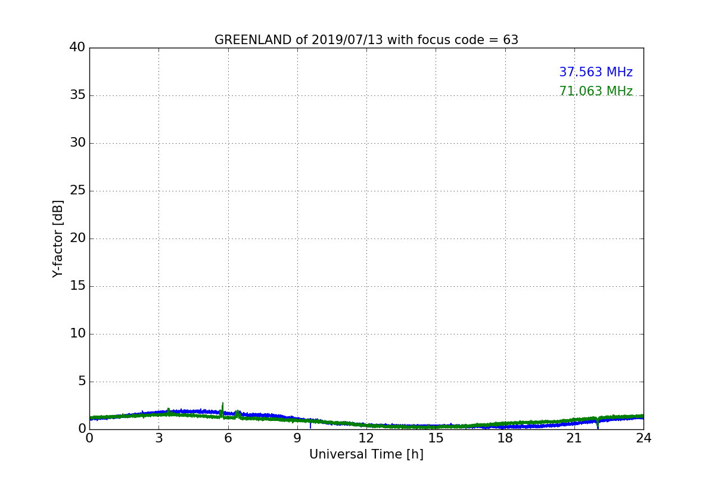Viewport: 715px width, 477px height.
Task: Click the plot title mentioning GREENLAND 2019/07/13
Action: [366, 40]
